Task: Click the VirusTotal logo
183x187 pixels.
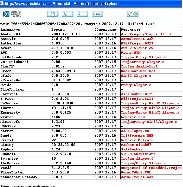Action: coord(12,14)
